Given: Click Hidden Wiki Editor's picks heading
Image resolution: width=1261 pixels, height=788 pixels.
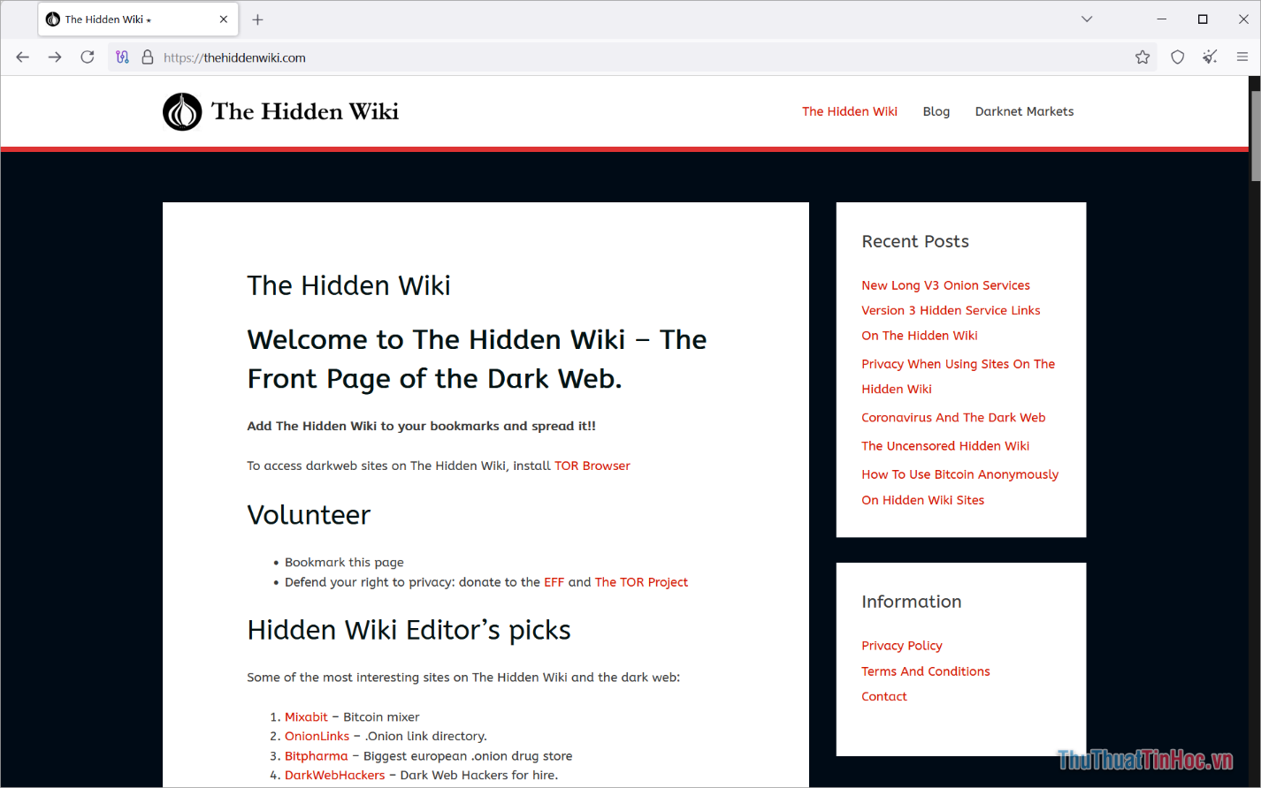Looking at the screenshot, I should click(409, 631).
